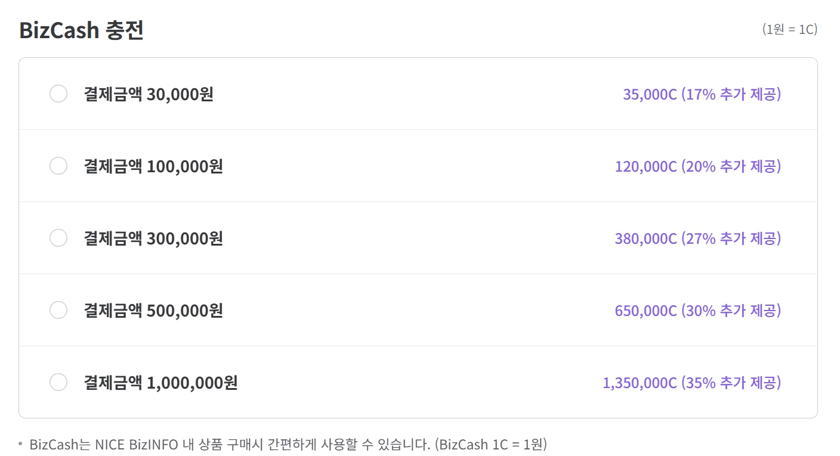Click the (1원 = 1C) rate note
This screenshot has width=840, height=456.
pos(789,29)
